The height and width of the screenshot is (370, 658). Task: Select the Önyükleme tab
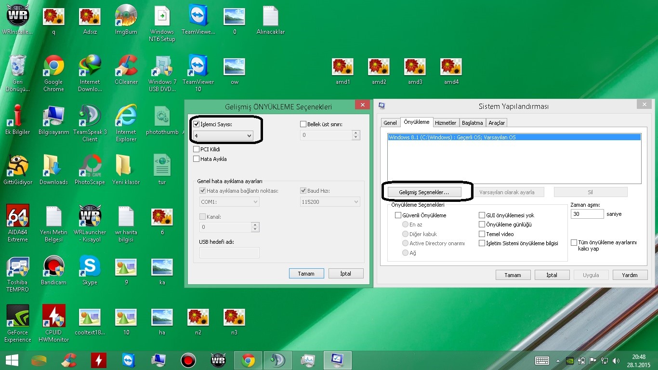click(x=416, y=122)
